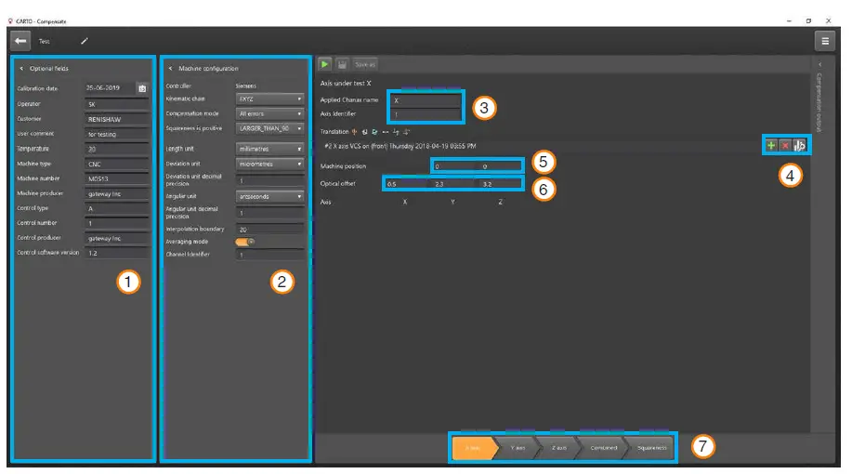
Task: Switch to the Combined step tab
Action: click(x=603, y=448)
